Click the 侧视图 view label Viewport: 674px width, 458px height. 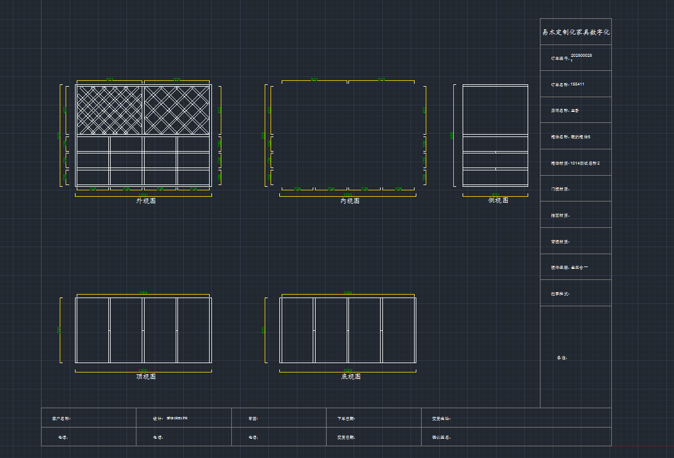coord(498,200)
